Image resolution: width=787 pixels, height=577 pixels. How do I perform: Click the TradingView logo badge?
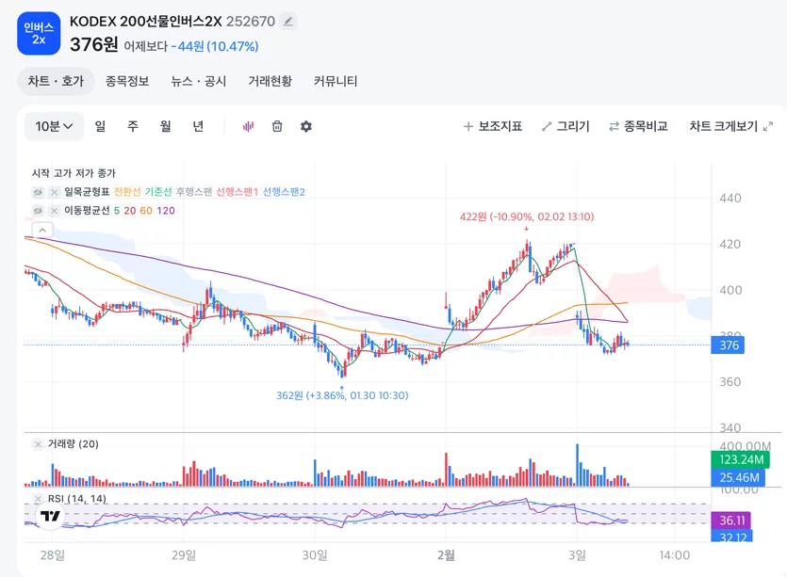(50, 515)
